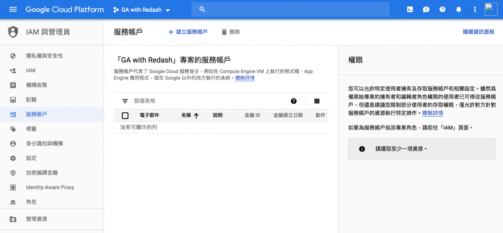Click the 金鑰 ID column header
Viewport: 503px width, 233px height.
coord(252,115)
